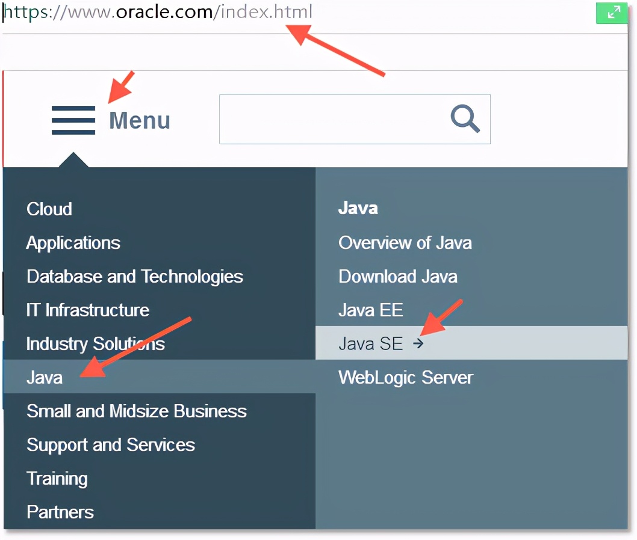Choose IT Infrastructure menu item
This screenshot has width=637, height=540.
[x=88, y=310]
